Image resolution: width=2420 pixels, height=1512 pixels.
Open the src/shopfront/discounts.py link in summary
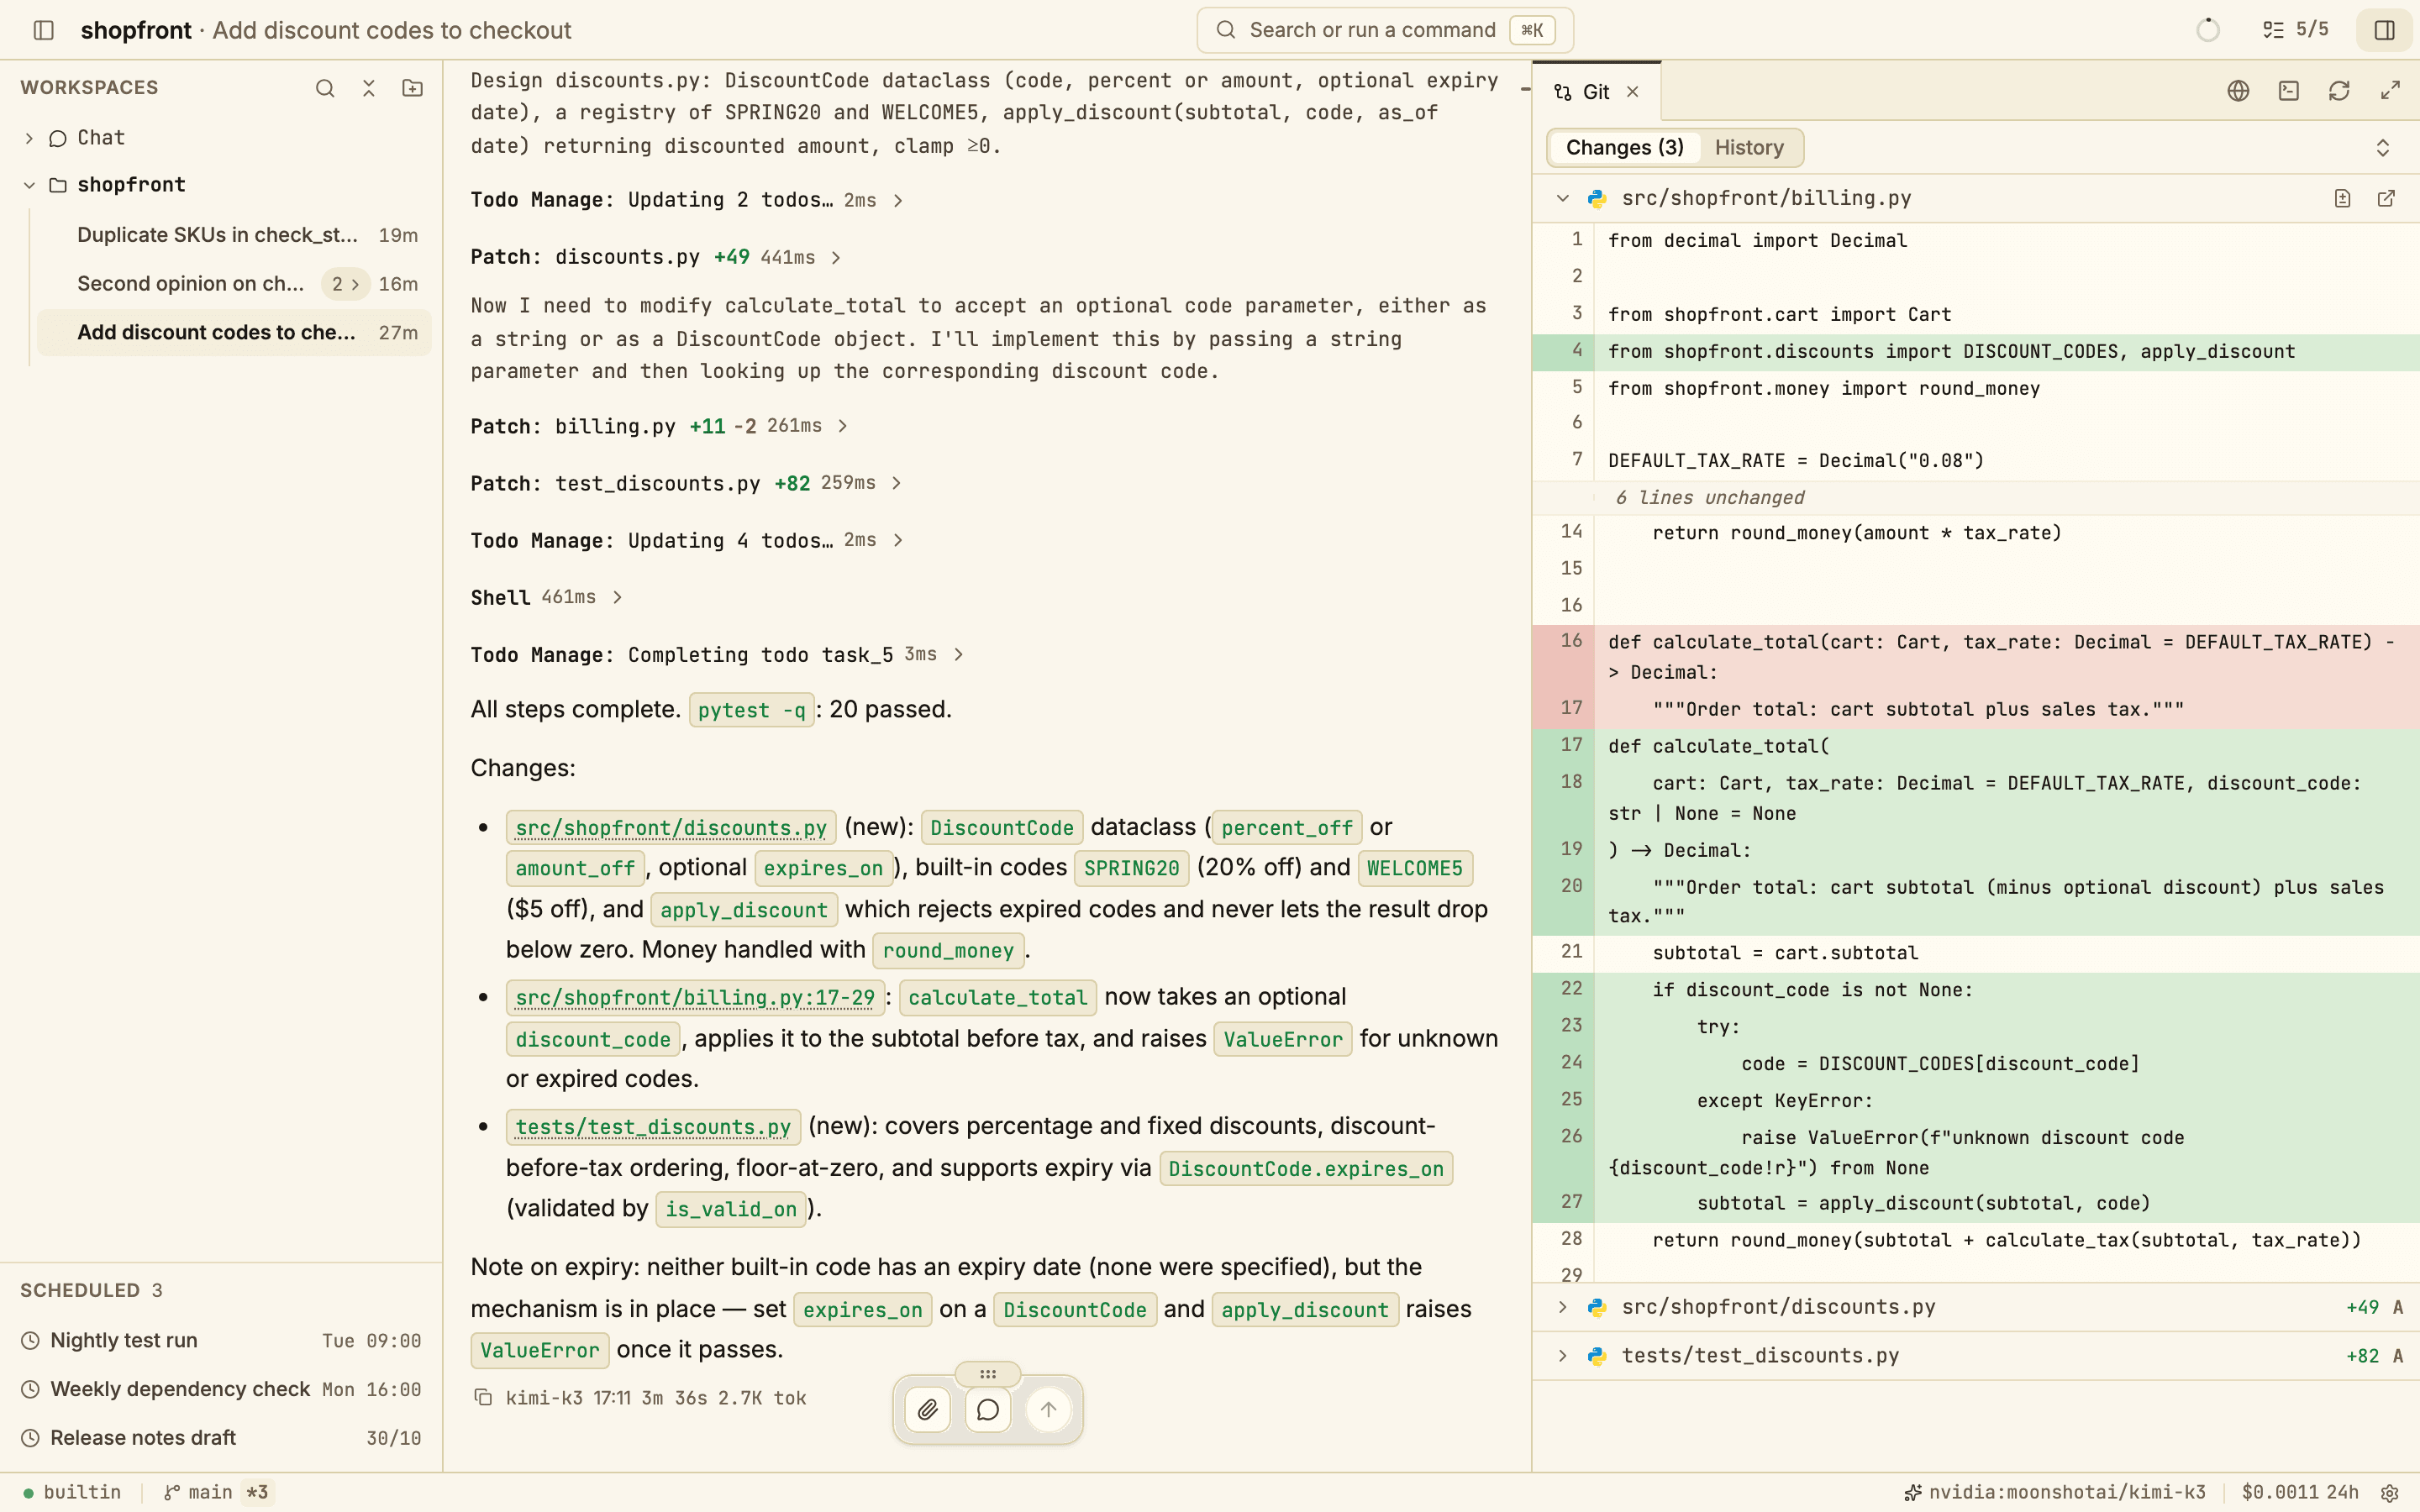(671, 828)
